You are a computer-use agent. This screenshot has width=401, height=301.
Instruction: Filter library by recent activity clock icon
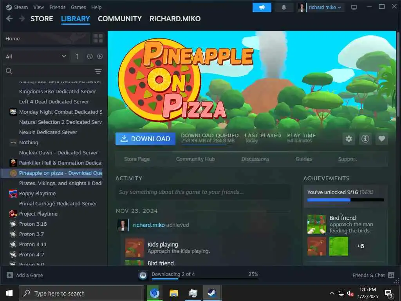pyautogui.click(x=90, y=56)
